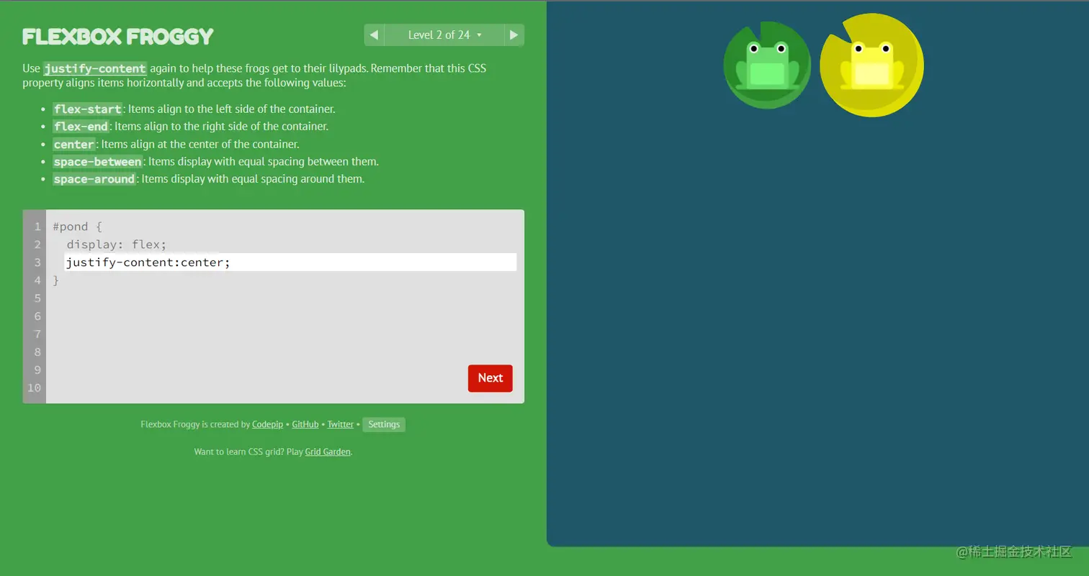This screenshot has width=1089, height=576.
Task: Open the Twitter link
Action: pyautogui.click(x=341, y=424)
